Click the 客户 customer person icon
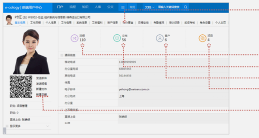Screen dimensions: 259x138 click(159, 38)
